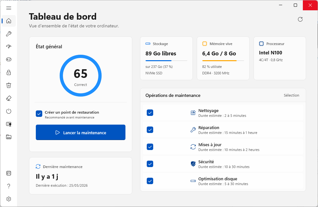Screen dimensions: 318x207
Task: Click the 'Il y a 1 j' text
Action: tap(47, 177)
